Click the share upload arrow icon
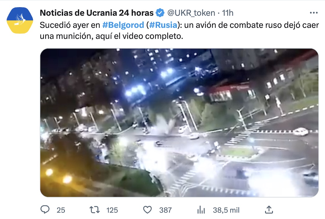 (x=269, y=210)
